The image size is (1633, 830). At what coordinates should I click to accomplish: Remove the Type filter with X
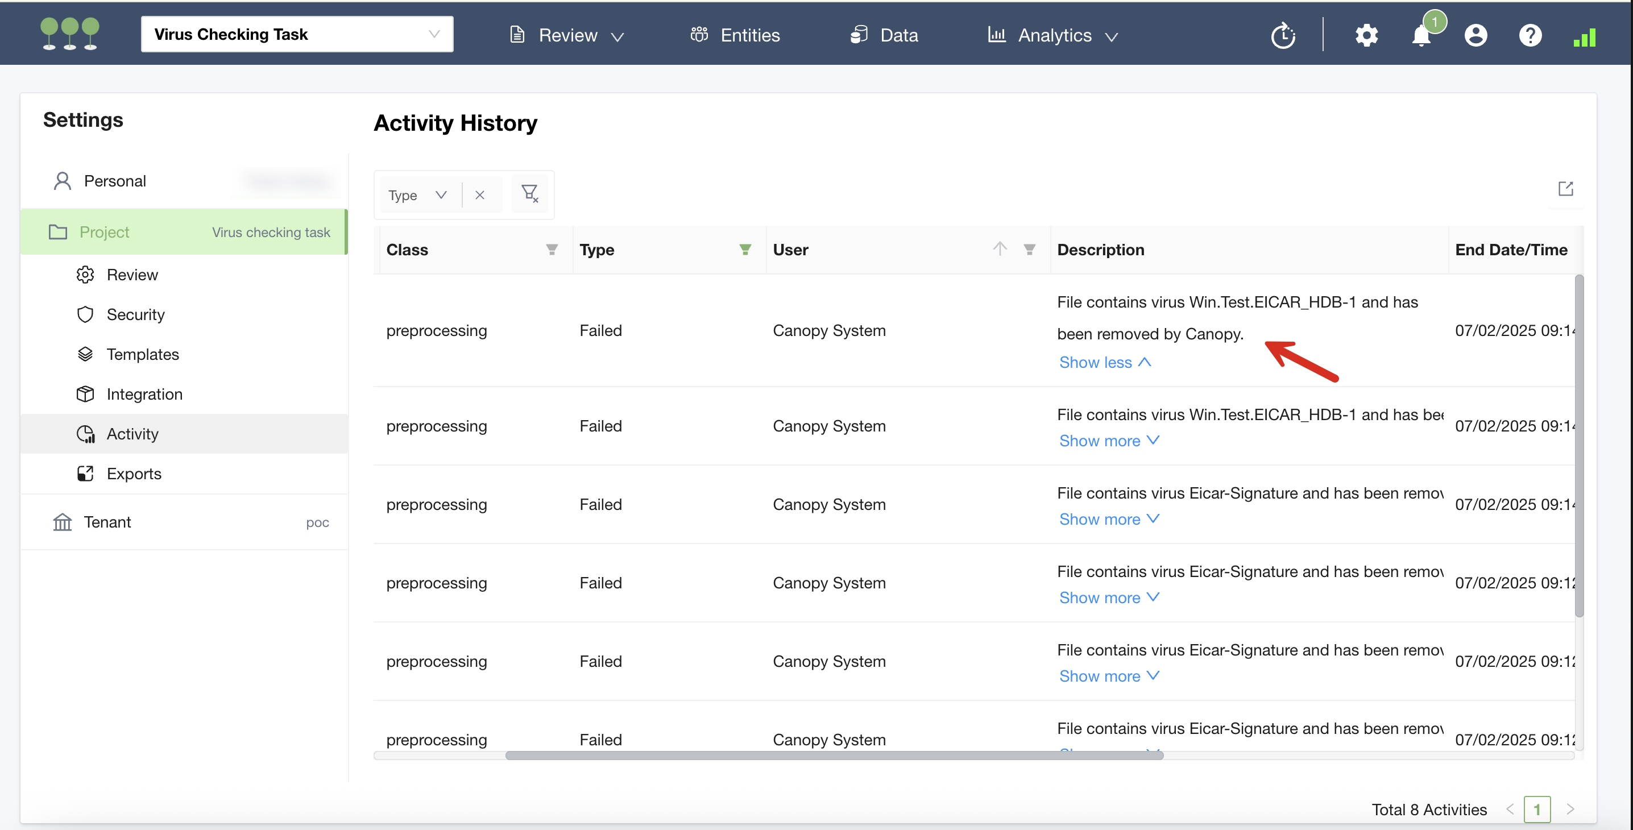click(x=480, y=195)
